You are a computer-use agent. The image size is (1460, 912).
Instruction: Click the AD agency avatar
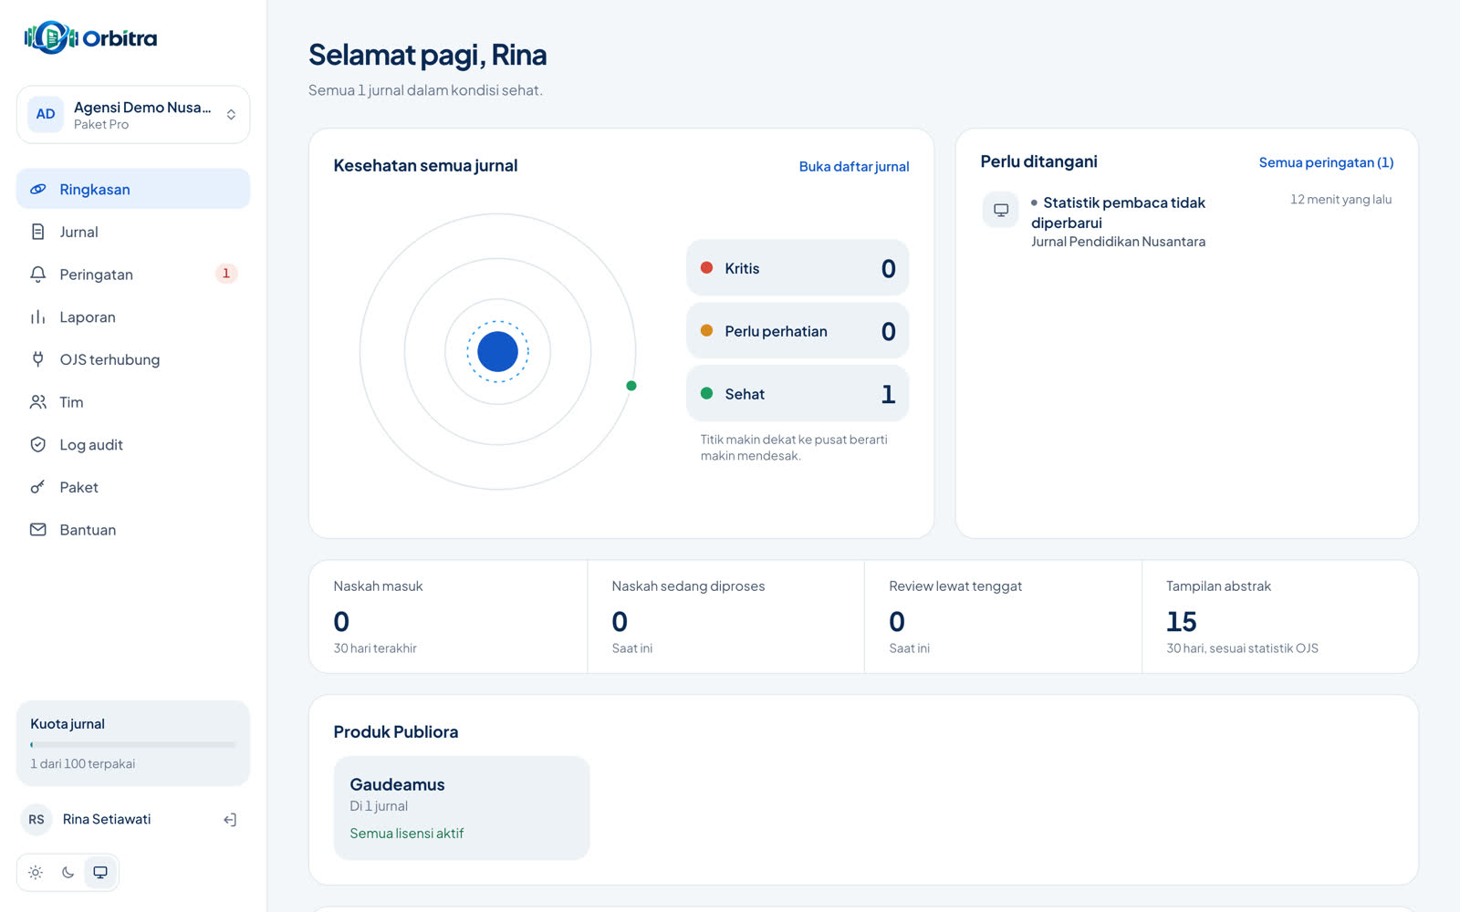coord(46,114)
